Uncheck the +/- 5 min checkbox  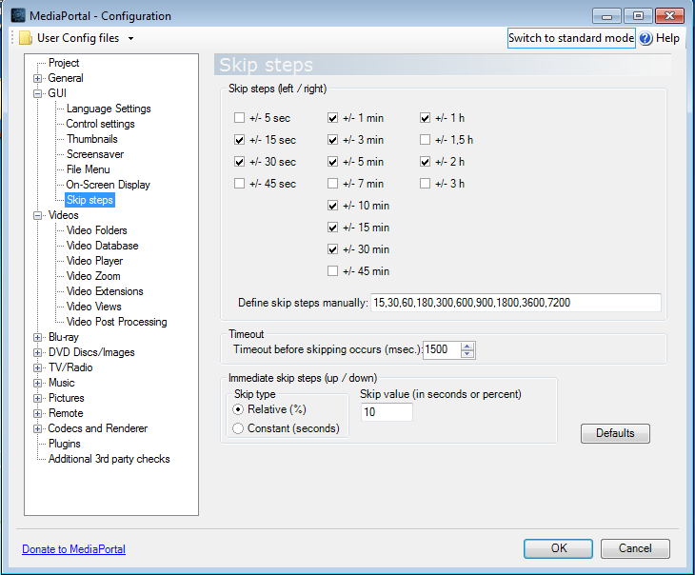tap(332, 162)
